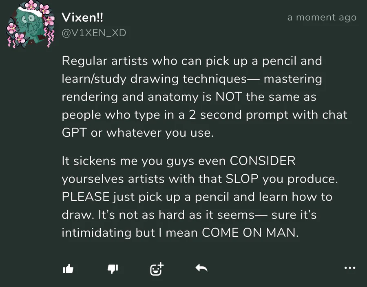Add an emoji reaction to the post

(157, 269)
